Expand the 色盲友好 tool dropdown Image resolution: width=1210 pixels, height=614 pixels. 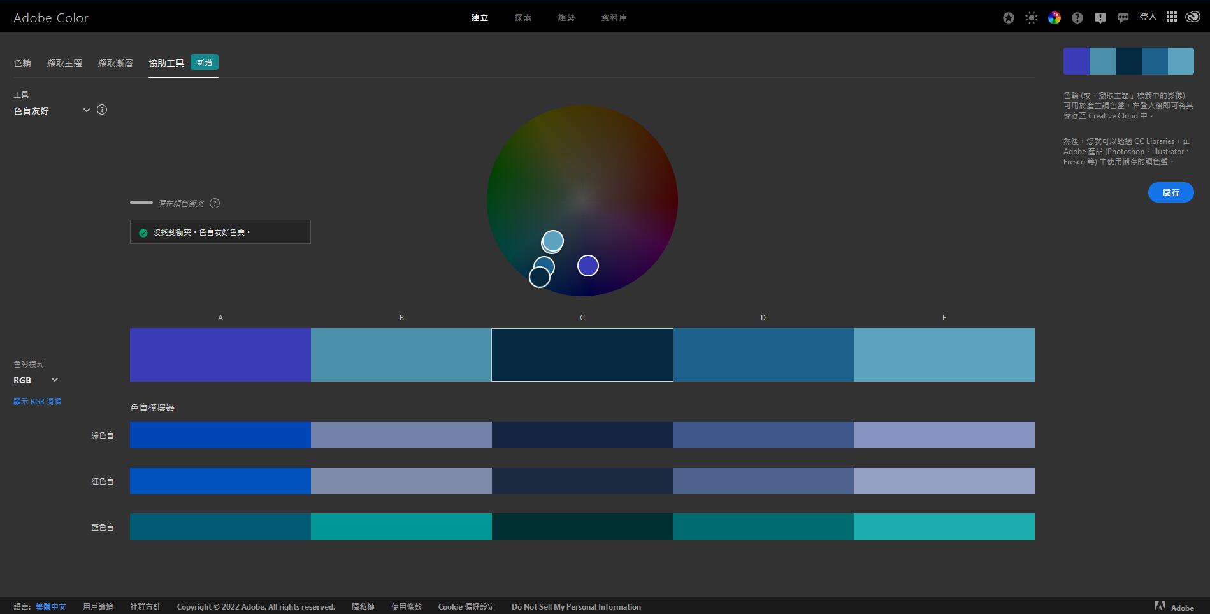tap(86, 110)
